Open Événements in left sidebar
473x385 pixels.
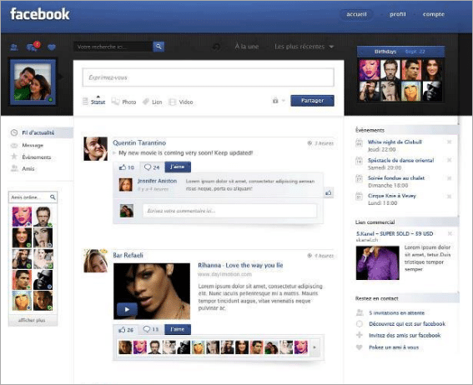[36, 157]
